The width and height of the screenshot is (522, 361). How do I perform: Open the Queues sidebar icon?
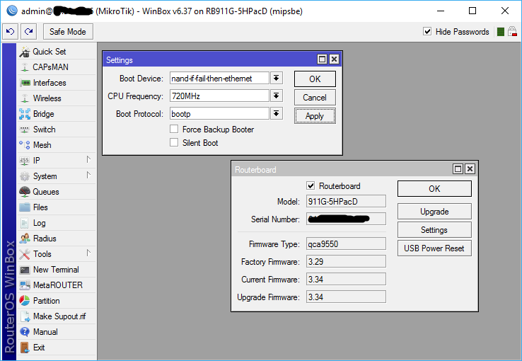(25, 192)
